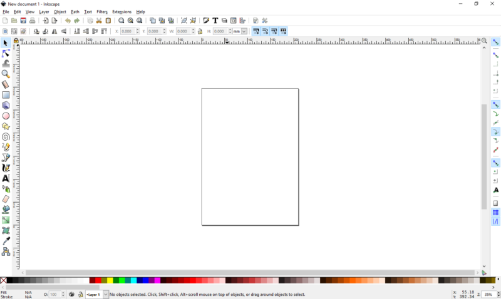Select the Color picker dropper tool
The height and width of the screenshot is (299, 501).
(x=6, y=241)
